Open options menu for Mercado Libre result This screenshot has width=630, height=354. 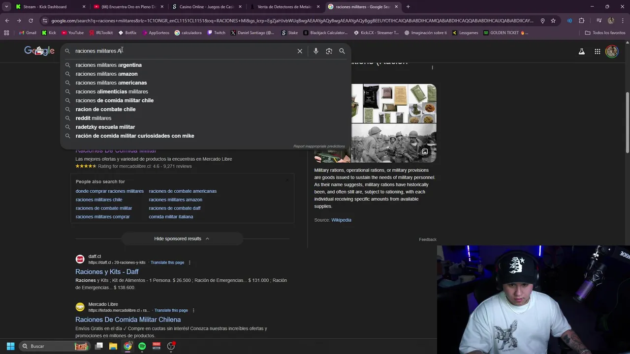[193, 311]
